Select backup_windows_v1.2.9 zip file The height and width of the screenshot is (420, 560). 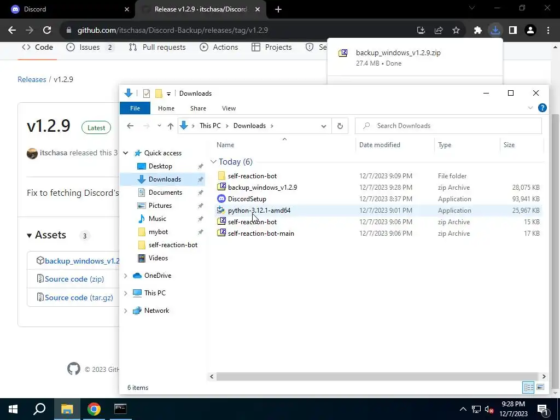click(378, 188)
